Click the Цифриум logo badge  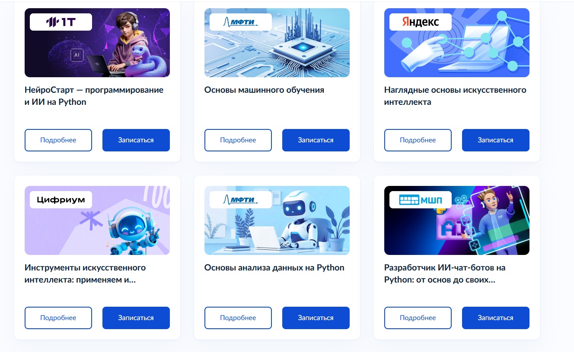point(61,200)
